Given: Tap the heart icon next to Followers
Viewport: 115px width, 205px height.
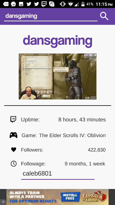Looking at the screenshot, I should coord(14,150).
